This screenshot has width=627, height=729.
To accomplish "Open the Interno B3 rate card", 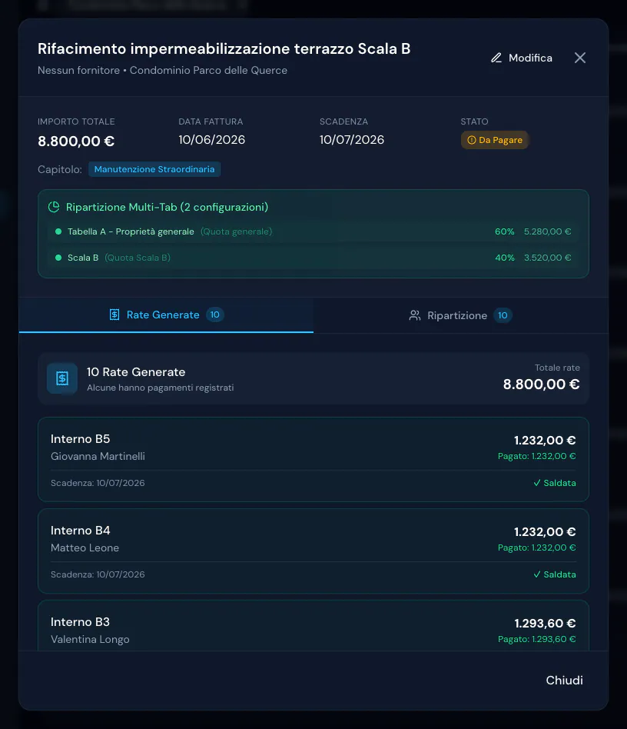I will pos(313,625).
